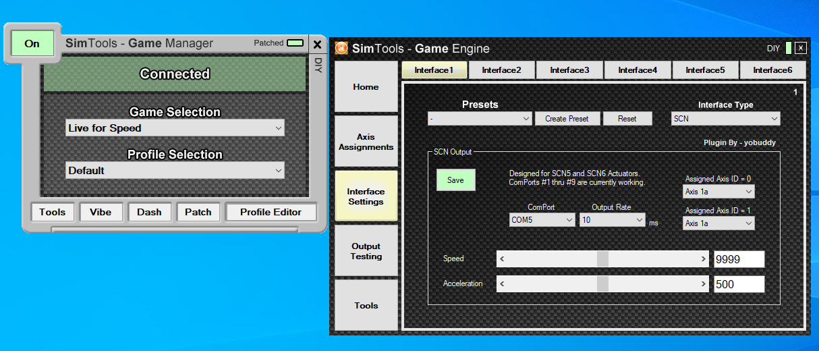819x351 pixels.
Task: Click the Patched indicator in Game Manager
Action: click(295, 43)
